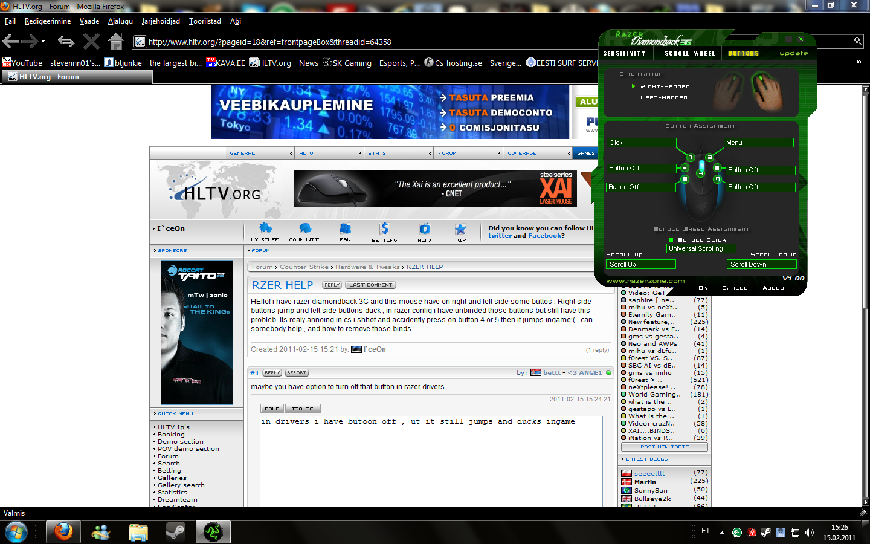This screenshot has height=544, width=870.
Task: Open the Scroll Down assignment dropdown
Action: tap(762, 264)
